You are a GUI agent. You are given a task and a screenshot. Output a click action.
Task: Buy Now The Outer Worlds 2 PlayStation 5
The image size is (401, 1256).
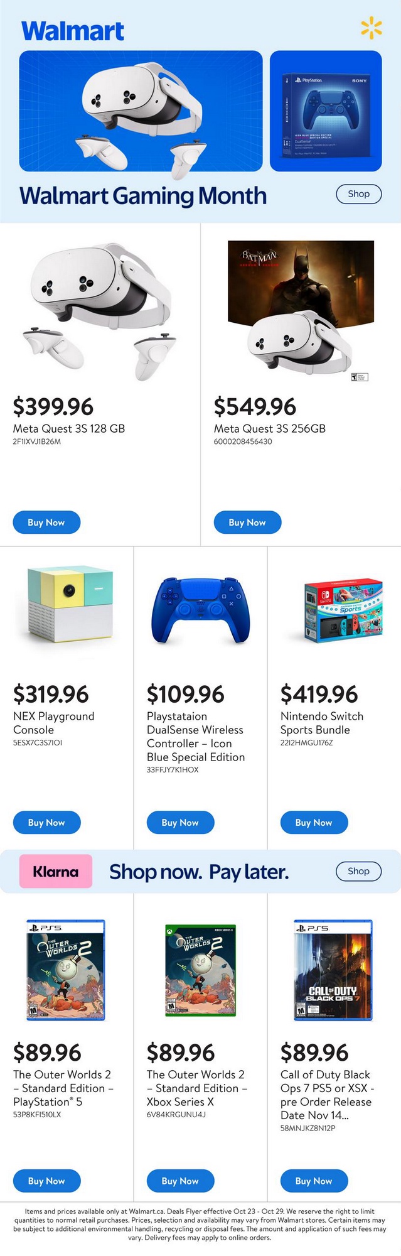pos(46,1181)
